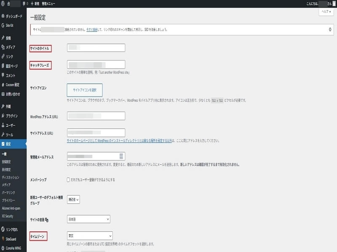
Task: Open ダッシュボード from the sidebar
Action: (14, 17)
